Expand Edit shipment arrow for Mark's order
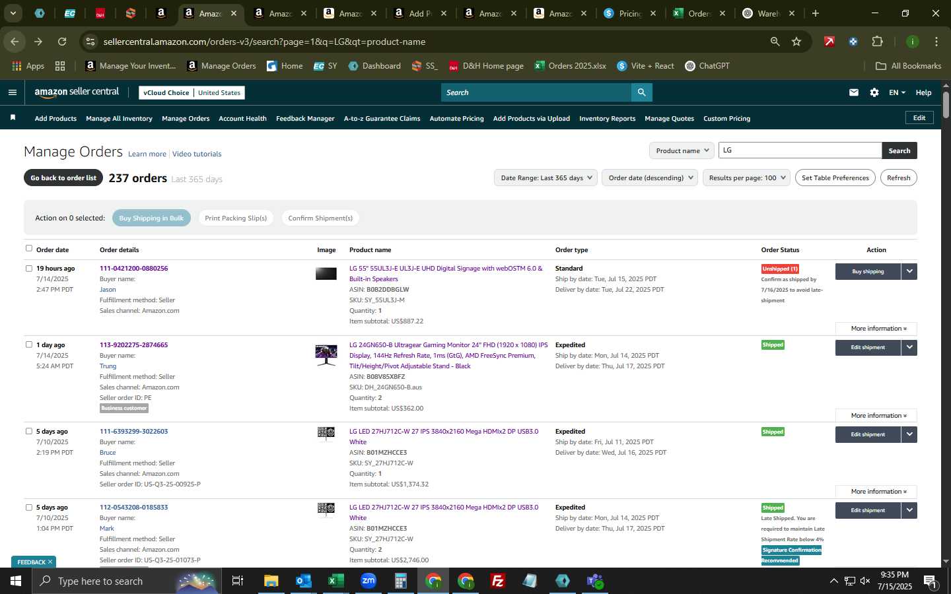The width and height of the screenshot is (951, 594). click(909, 510)
